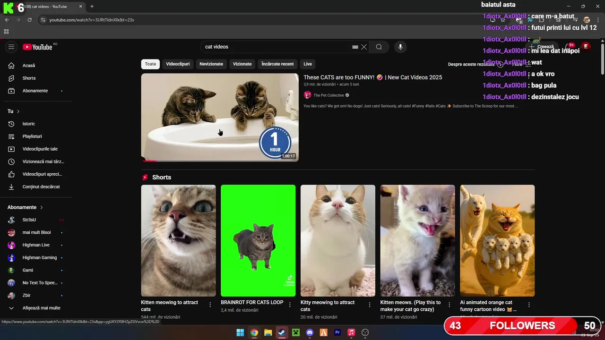
Task: Open options for Kitten meowing to attract cats
Action: [210, 305]
